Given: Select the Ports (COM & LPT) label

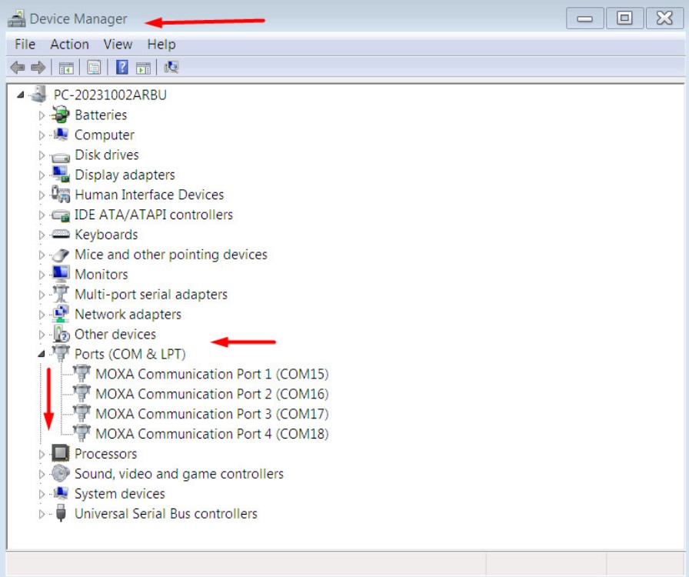Looking at the screenshot, I should point(130,354).
